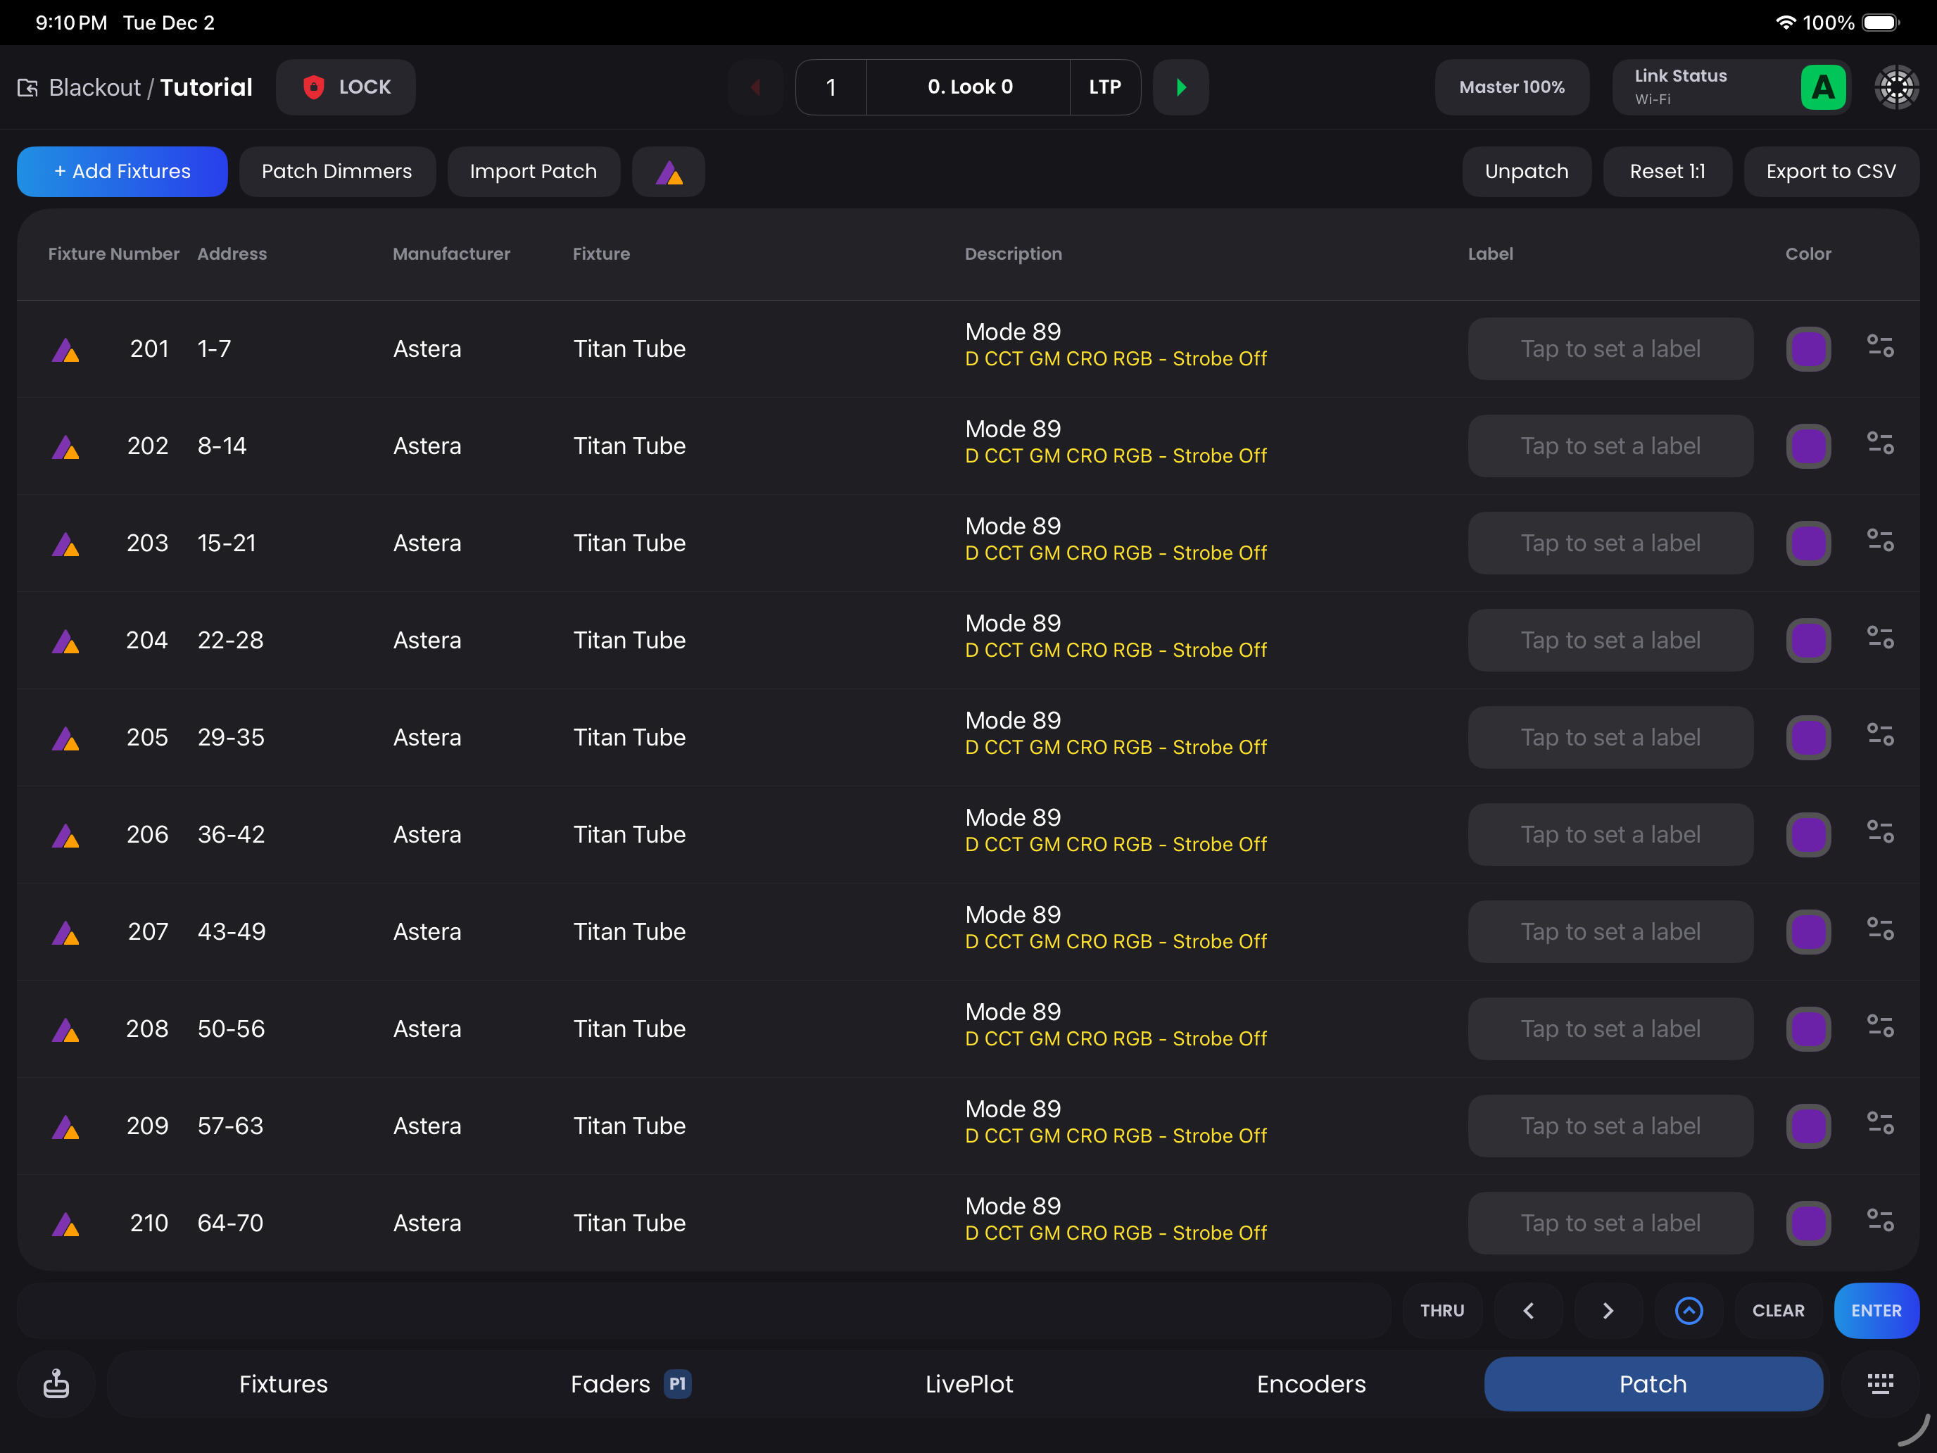
Task: Open purple color swatch for fixture 203
Action: 1807,543
